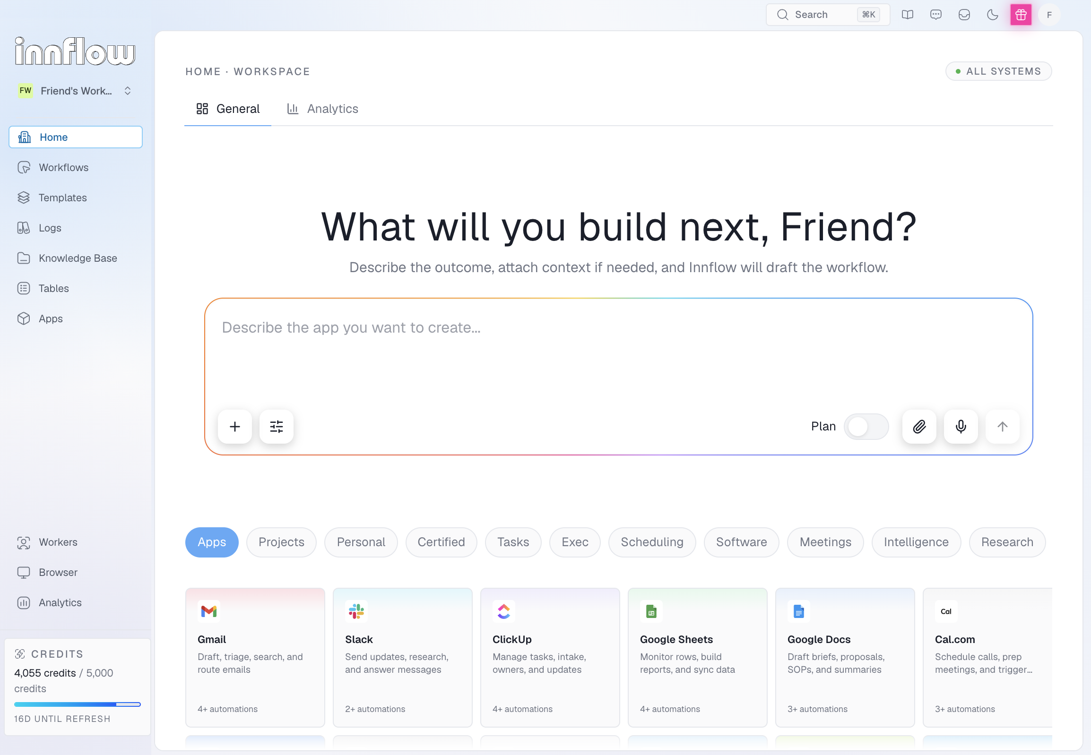Click the 'HOME · WORKSPACE' breadcrumb

tap(248, 71)
